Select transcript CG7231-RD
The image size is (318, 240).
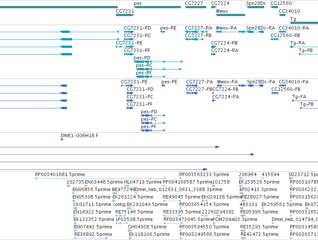(x=129, y=32)
